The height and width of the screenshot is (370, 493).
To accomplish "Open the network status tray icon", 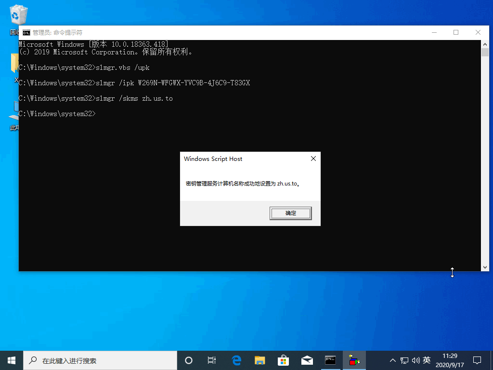I will coord(404,360).
